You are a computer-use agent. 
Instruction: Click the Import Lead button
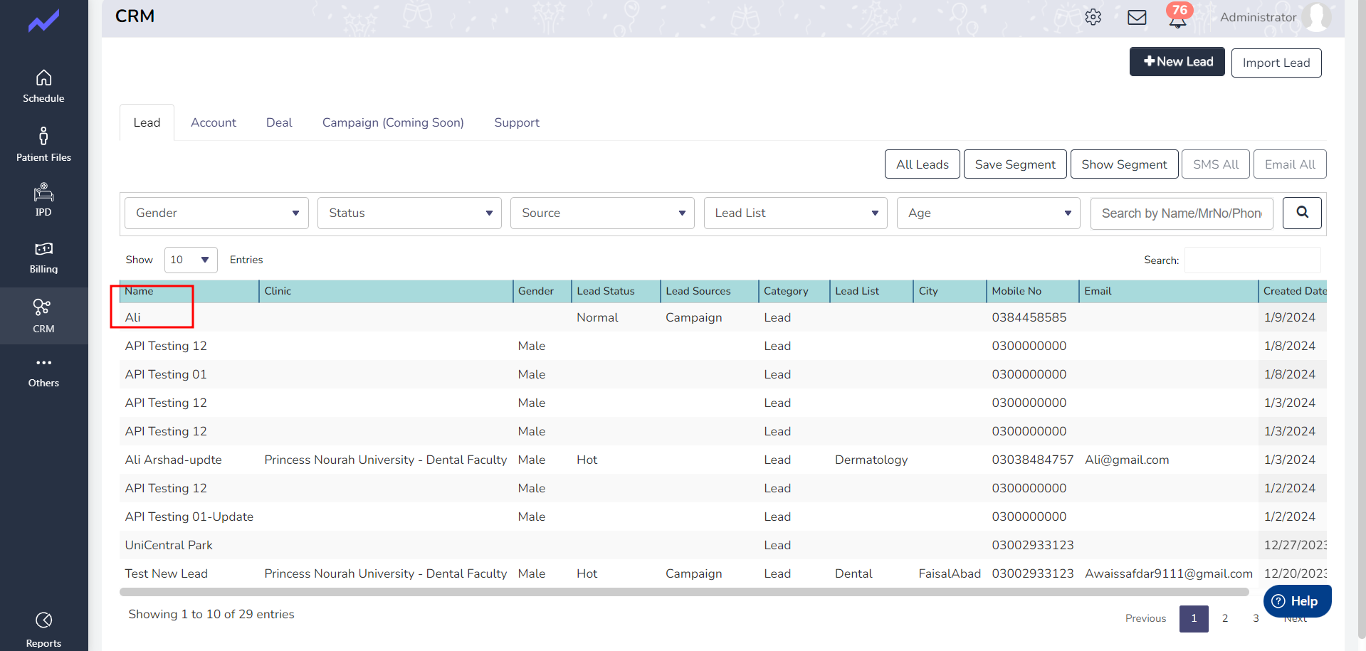click(1276, 63)
